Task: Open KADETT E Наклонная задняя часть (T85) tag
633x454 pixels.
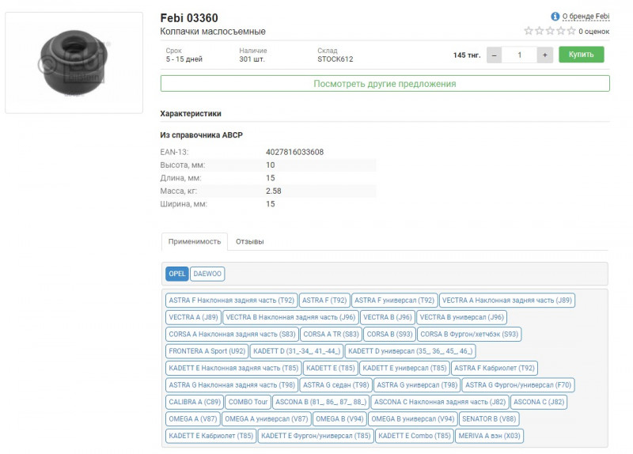Action: tap(233, 368)
